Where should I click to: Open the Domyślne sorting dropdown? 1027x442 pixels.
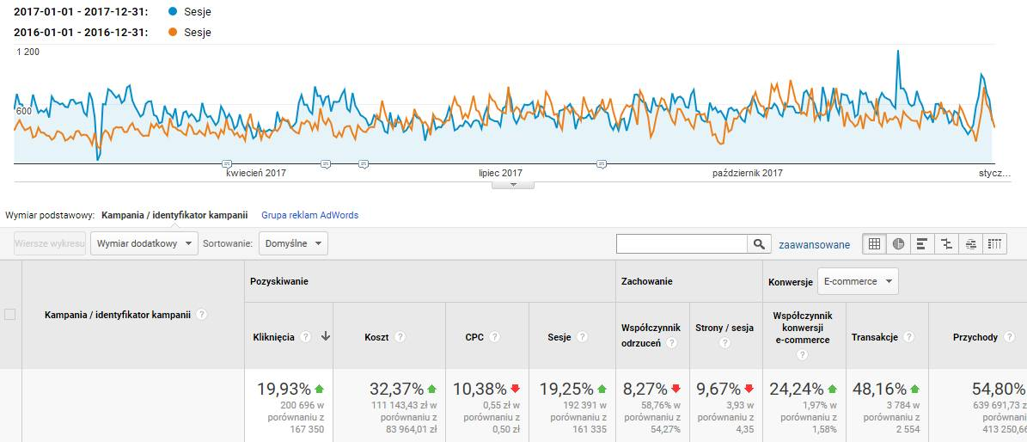tap(293, 243)
